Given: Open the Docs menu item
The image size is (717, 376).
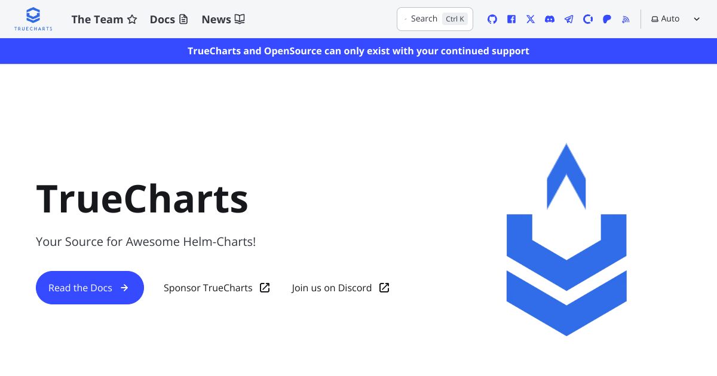Looking at the screenshot, I should (x=169, y=19).
